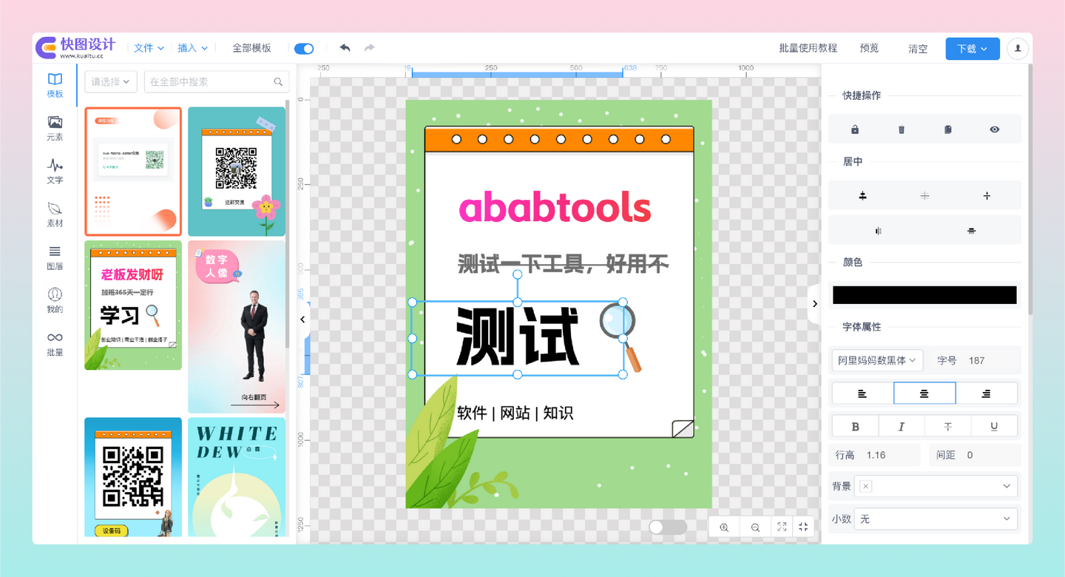Image resolution: width=1065 pixels, height=577 pixels.
Task: Zoom in the canvas with magnifier plus
Action: pyautogui.click(x=724, y=527)
